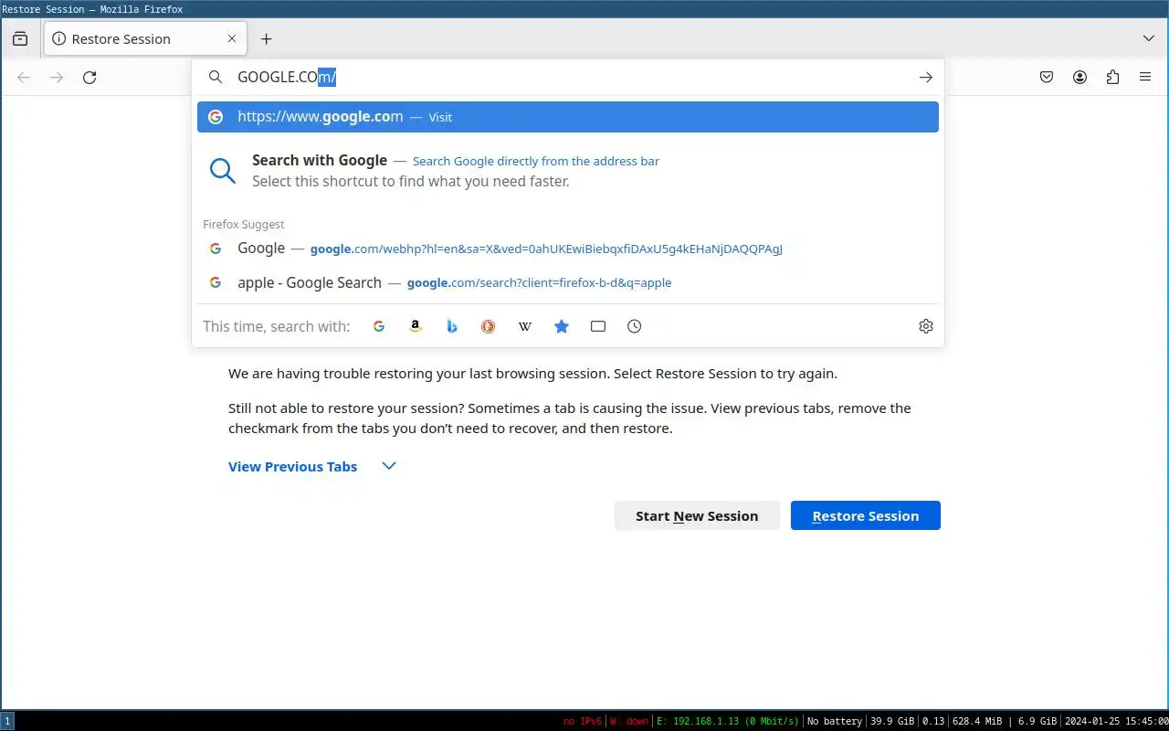The image size is (1169, 731).
Task: Click the 'no IPv6' status entry
Action: pos(583,722)
